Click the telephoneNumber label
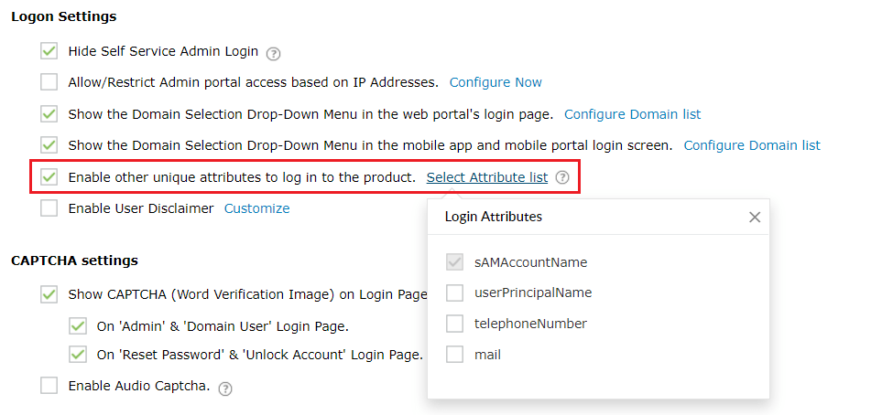This screenshot has height=415, width=882. tap(531, 324)
